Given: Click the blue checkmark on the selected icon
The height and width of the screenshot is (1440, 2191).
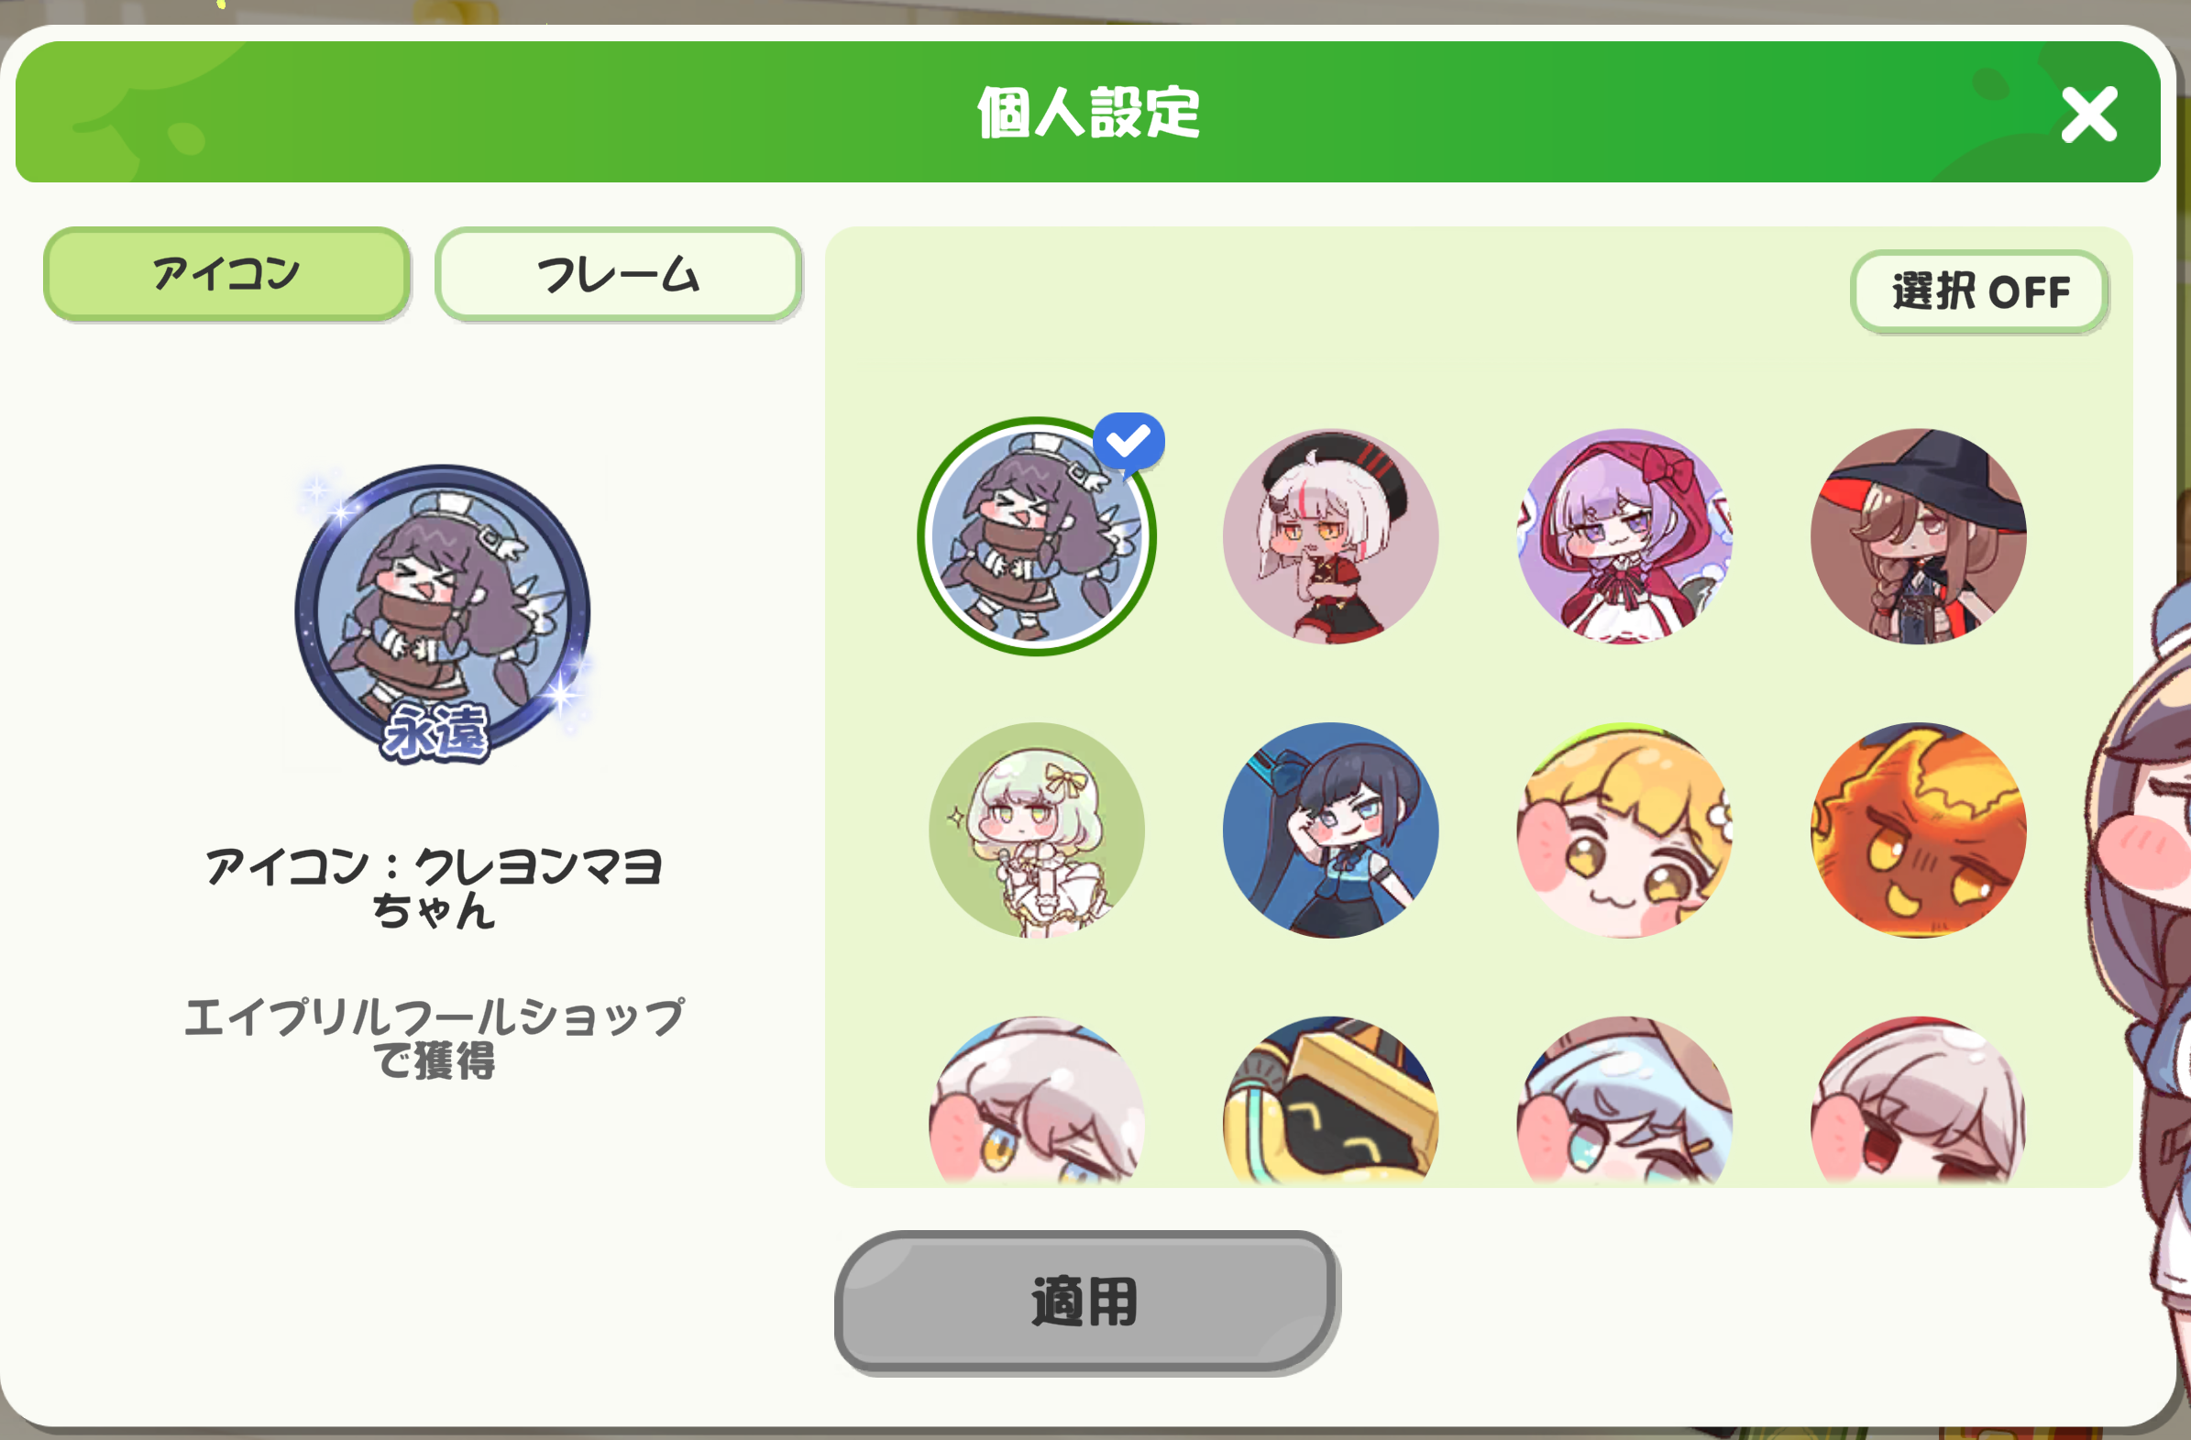Looking at the screenshot, I should point(1129,443).
